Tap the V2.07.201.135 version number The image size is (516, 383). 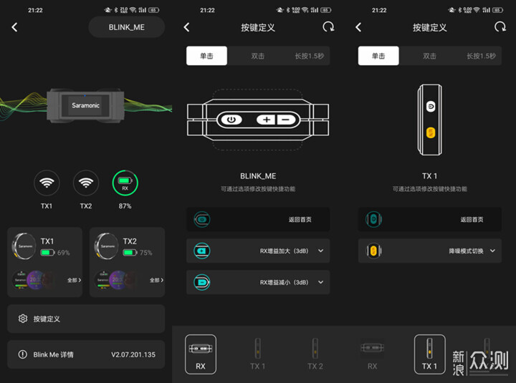click(x=133, y=355)
